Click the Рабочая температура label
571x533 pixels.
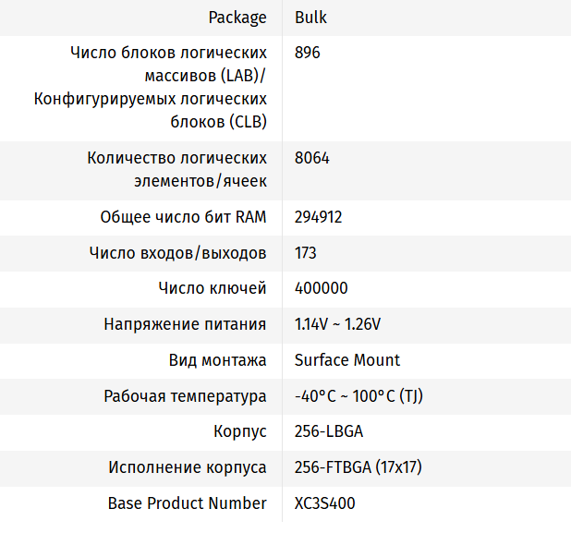pyautogui.click(x=186, y=396)
